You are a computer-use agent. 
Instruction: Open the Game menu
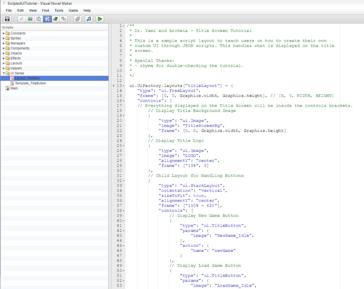pyautogui.click(x=73, y=10)
